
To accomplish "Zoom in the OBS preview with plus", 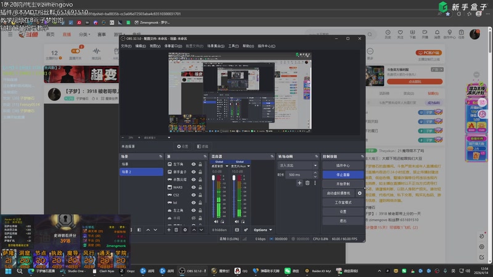I will pos(139,137).
